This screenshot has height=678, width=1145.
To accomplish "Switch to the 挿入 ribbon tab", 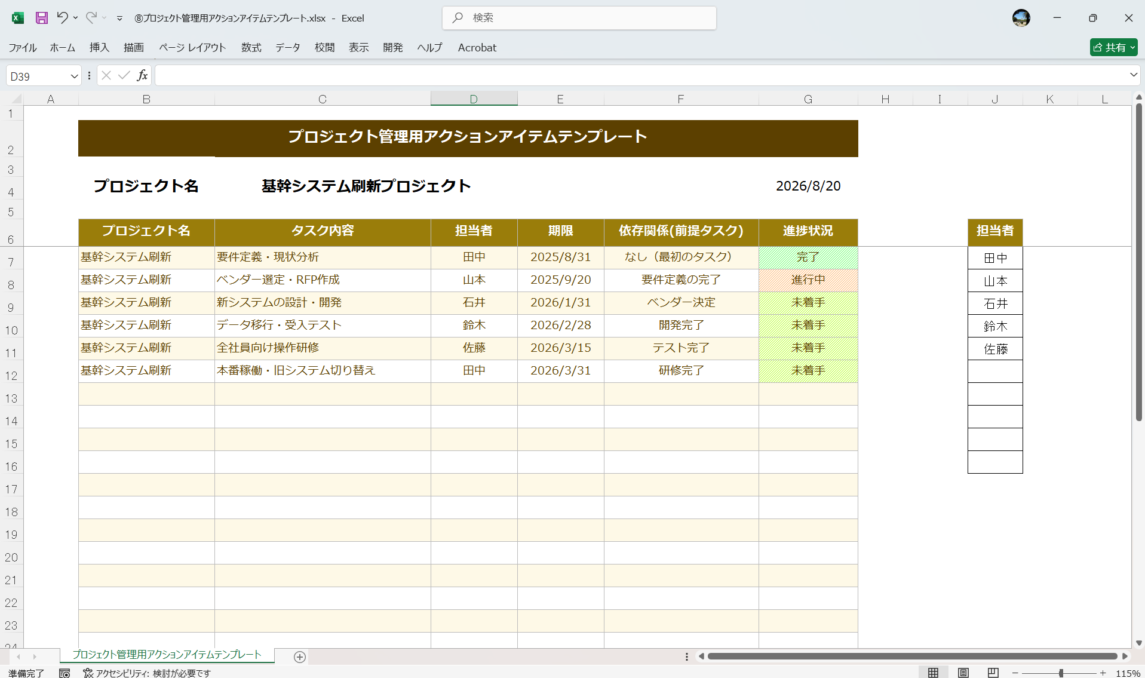I will [99, 48].
